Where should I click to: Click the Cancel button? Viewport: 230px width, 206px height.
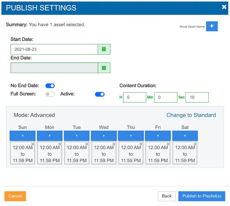click(15, 196)
